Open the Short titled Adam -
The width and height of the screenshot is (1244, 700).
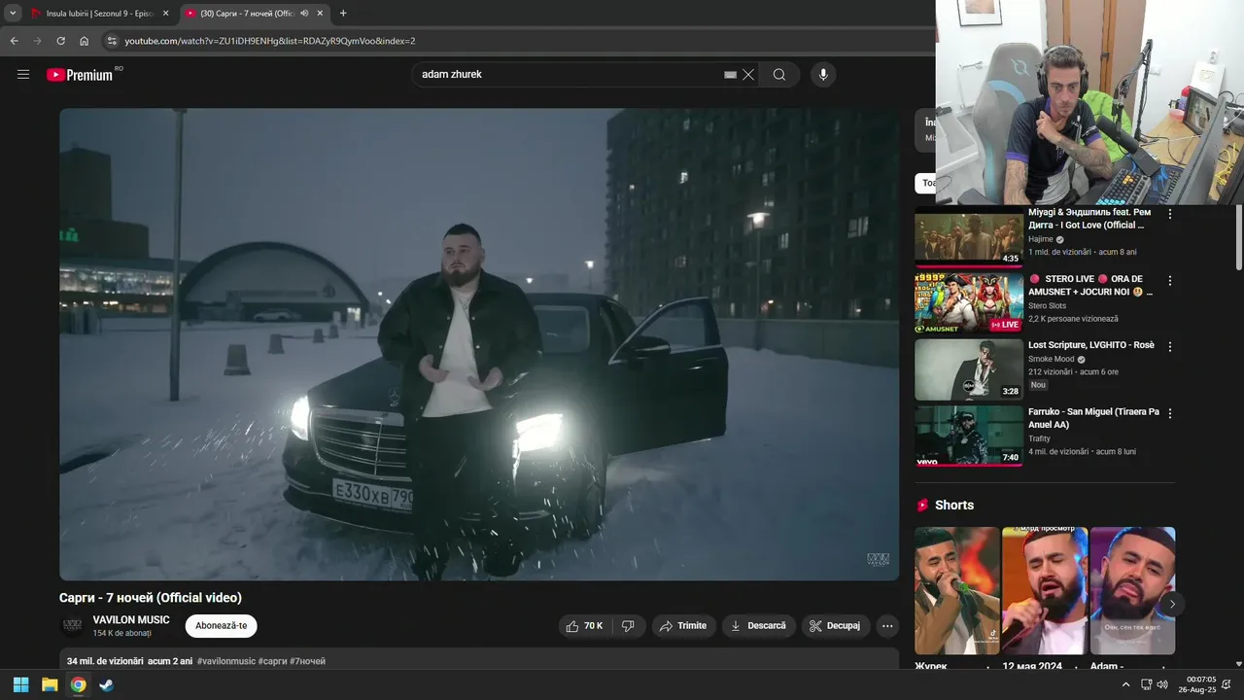[1132, 591]
